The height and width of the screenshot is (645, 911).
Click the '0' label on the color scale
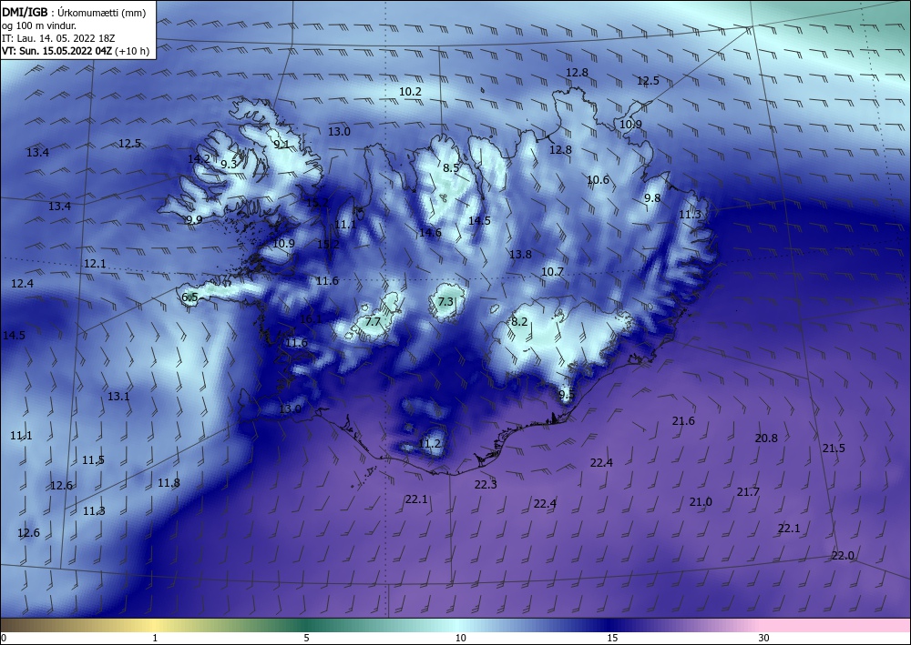coord(4,638)
